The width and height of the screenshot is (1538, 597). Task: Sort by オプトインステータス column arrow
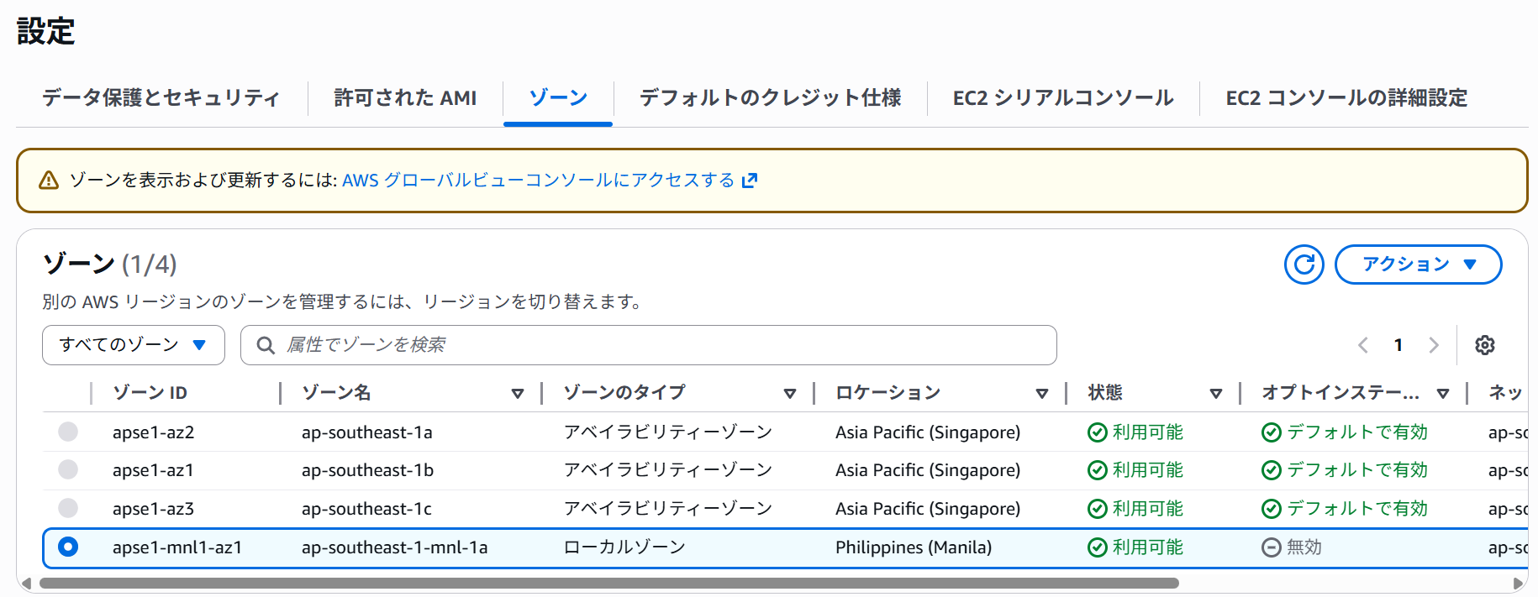[x=1443, y=393]
